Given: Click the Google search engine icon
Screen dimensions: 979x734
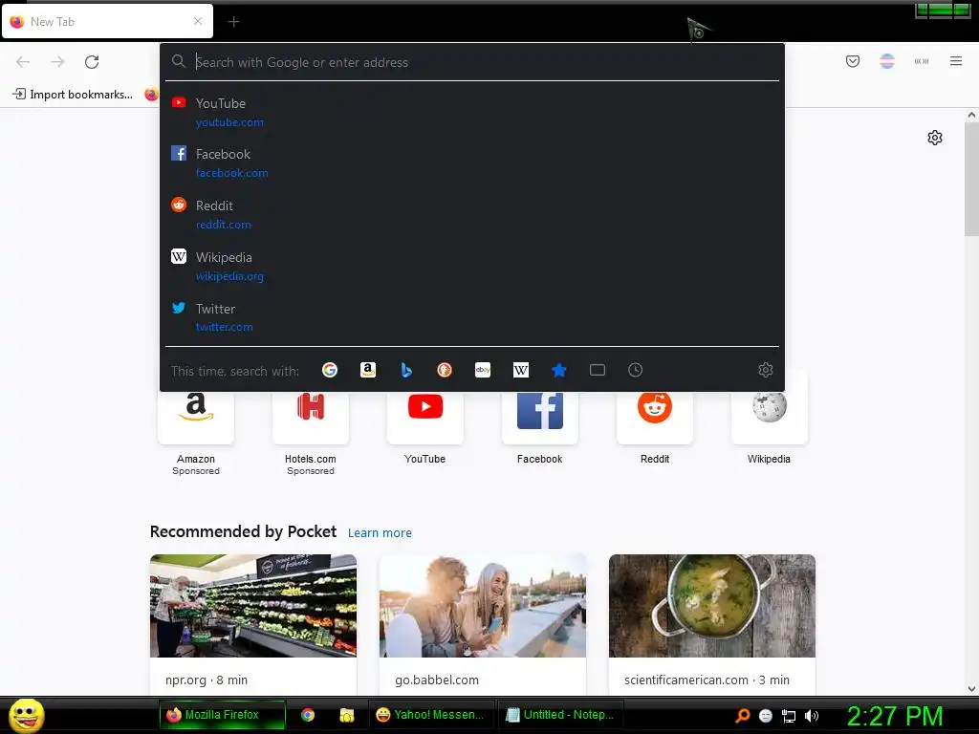Looking at the screenshot, I should [x=330, y=370].
